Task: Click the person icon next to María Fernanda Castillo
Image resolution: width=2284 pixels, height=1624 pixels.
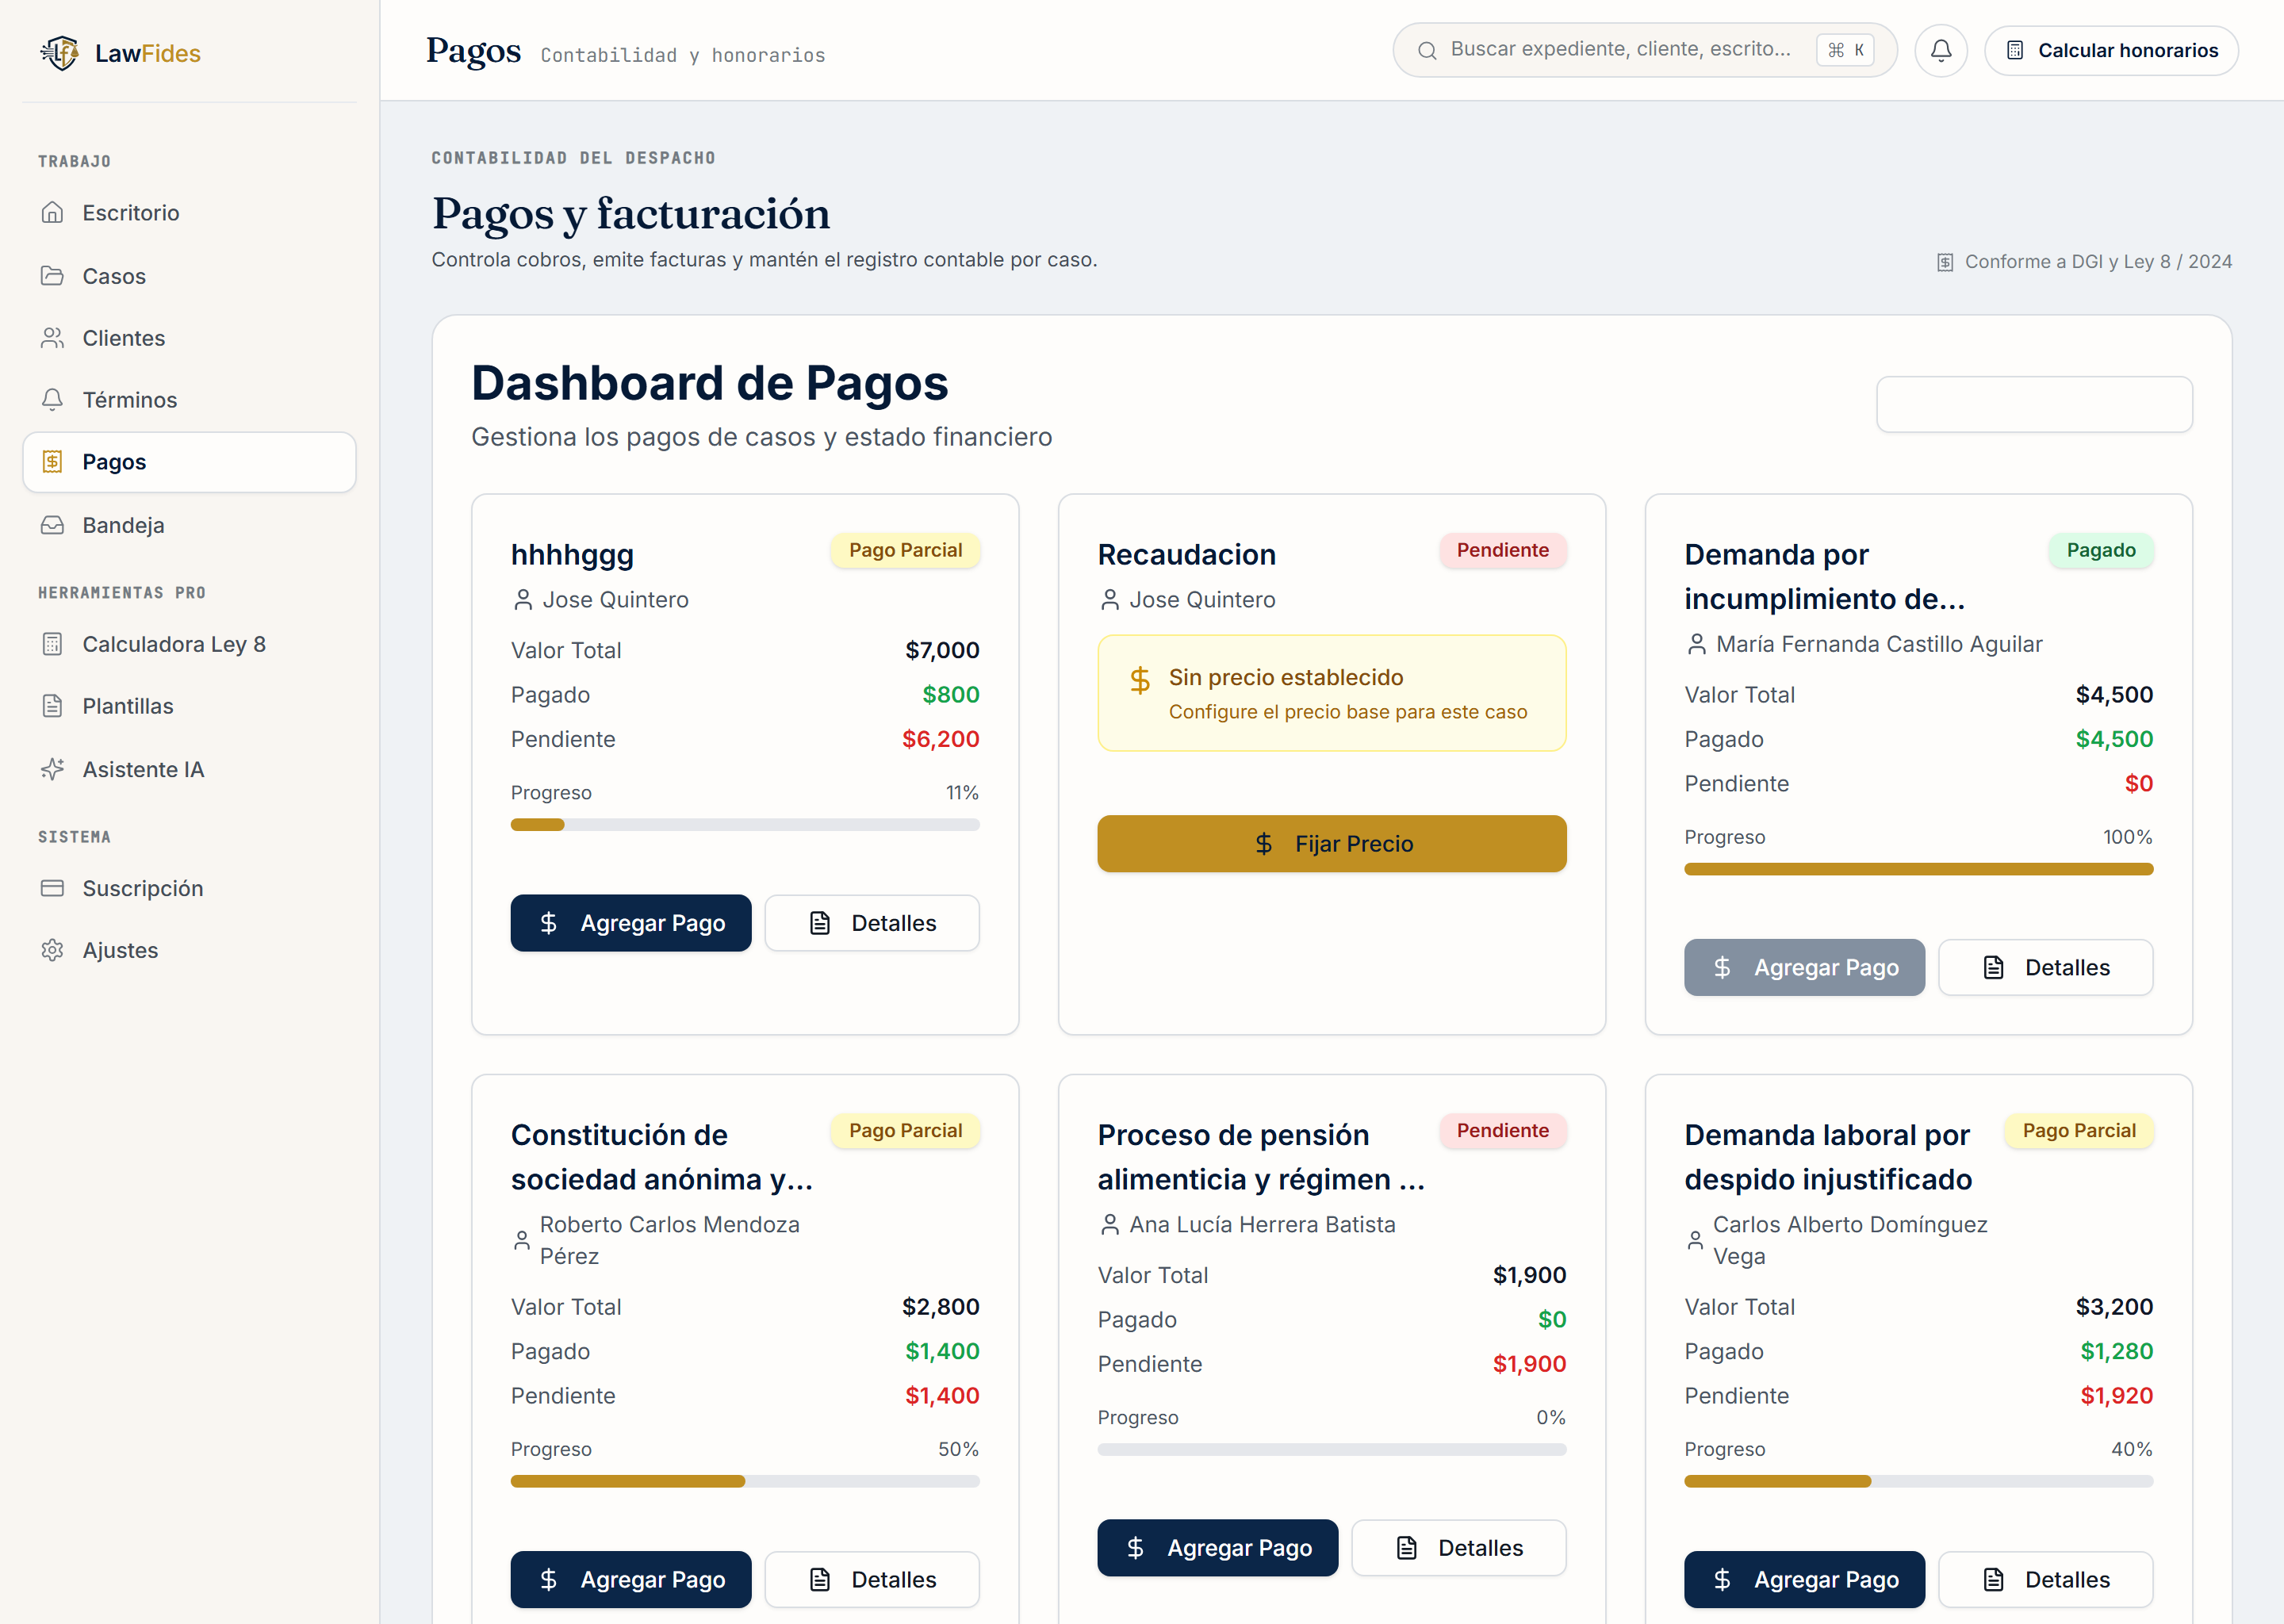Action: click(x=1697, y=644)
